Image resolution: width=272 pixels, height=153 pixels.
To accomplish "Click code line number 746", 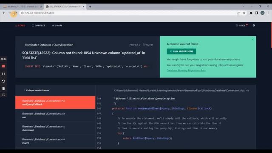I will point(99,108).
